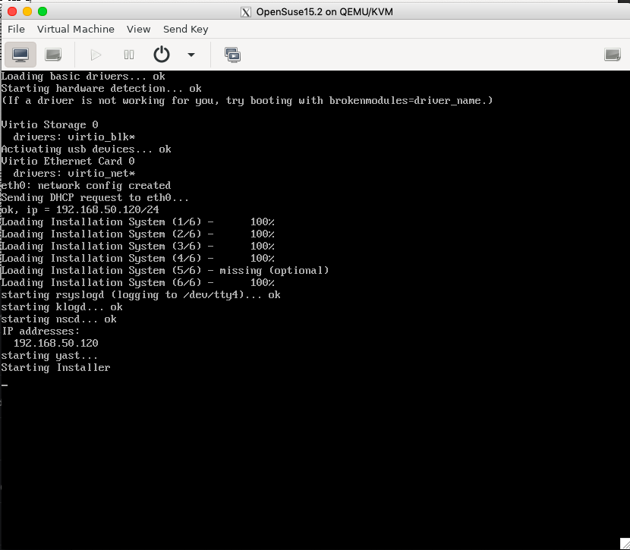Click the line 'Starting Installer'
Image resolution: width=630 pixels, height=550 pixels.
[x=55, y=368]
